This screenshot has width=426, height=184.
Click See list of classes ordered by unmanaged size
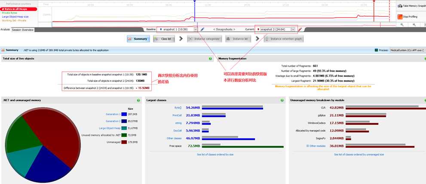359,154
